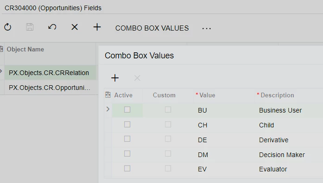Click the Delete X in the main toolbar

coord(75,27)
